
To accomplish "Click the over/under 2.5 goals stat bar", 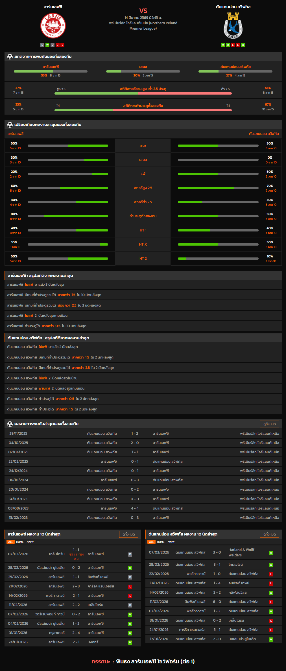I will tap(143, 93).
